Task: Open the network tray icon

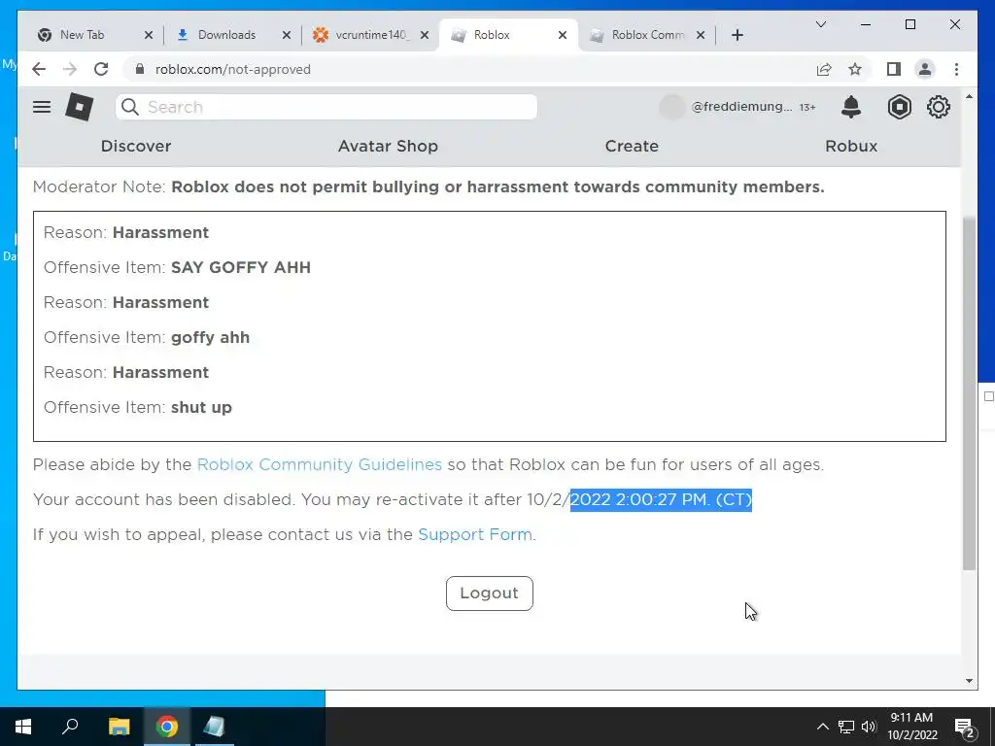Action: (x=846, y=727)
